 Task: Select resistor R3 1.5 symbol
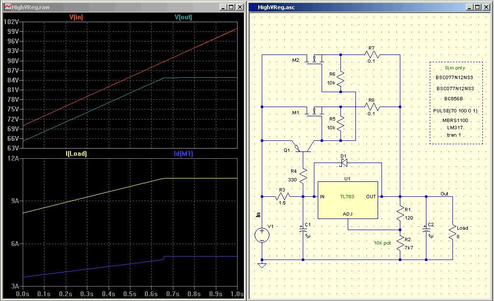point(282,196)
